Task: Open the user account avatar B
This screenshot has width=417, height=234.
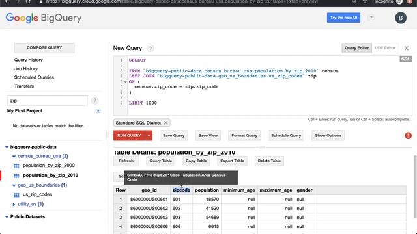Action: click(x=401, y=18)
